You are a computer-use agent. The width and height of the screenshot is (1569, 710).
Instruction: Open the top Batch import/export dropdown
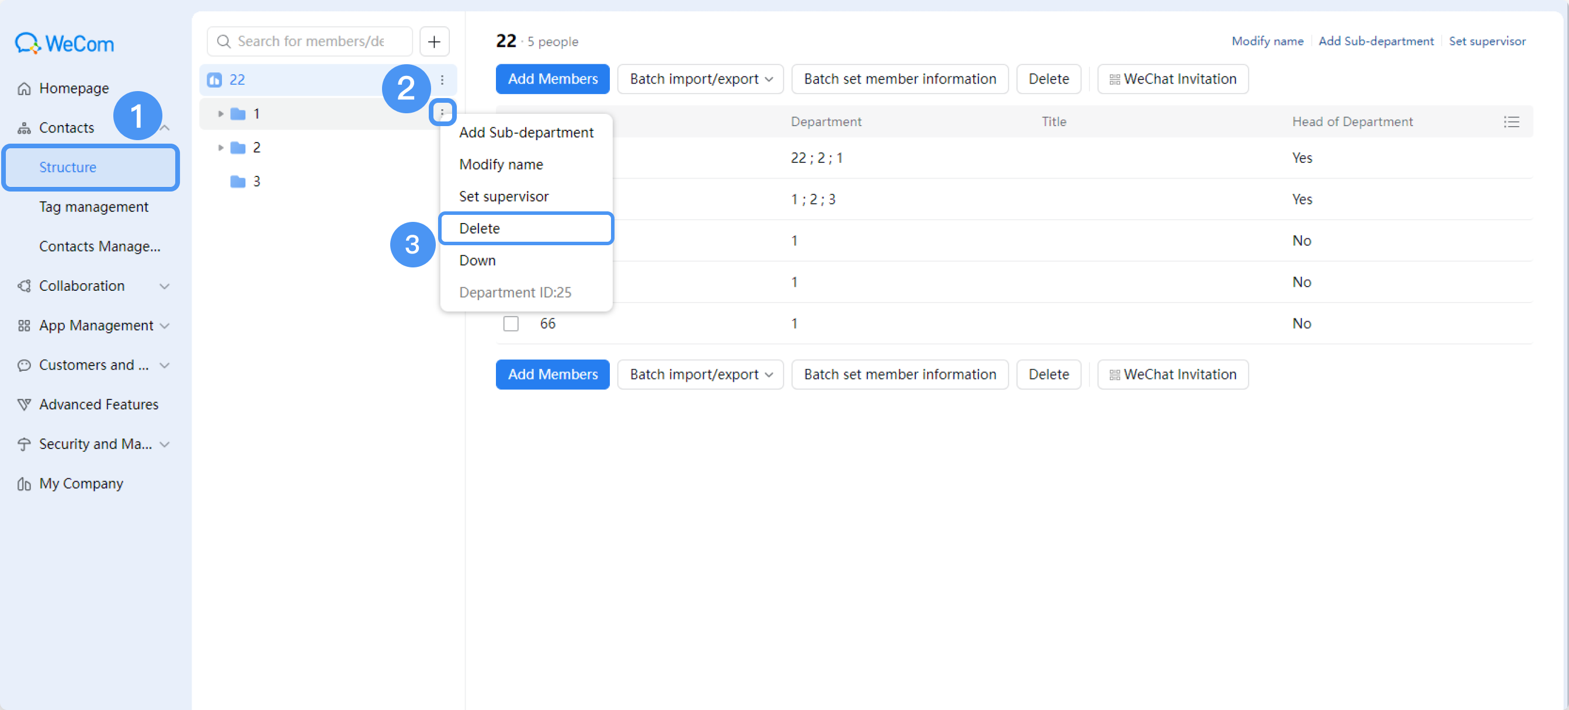(700, 79)
